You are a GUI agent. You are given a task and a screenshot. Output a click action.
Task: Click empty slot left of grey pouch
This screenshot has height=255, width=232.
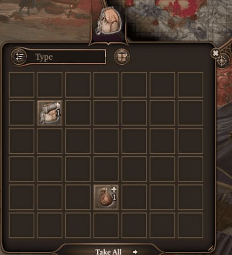[x=22, y=113]
